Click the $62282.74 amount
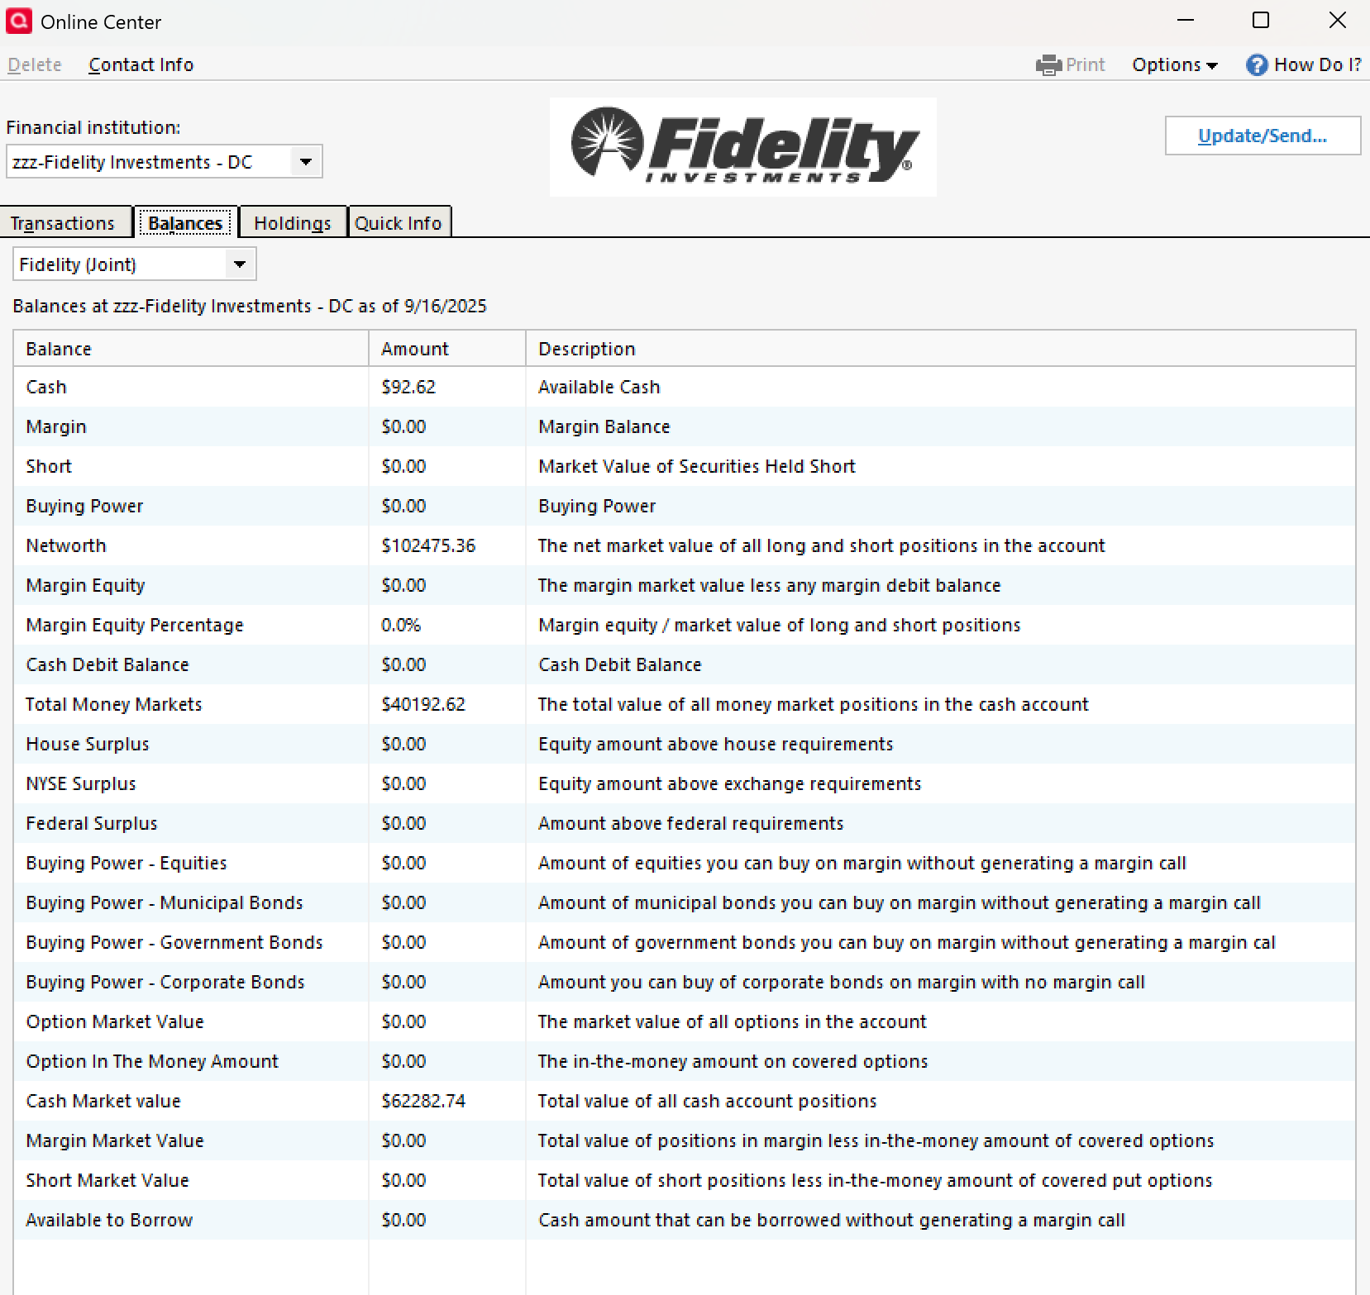The image size is (1370, 1295). point(423,1101)
